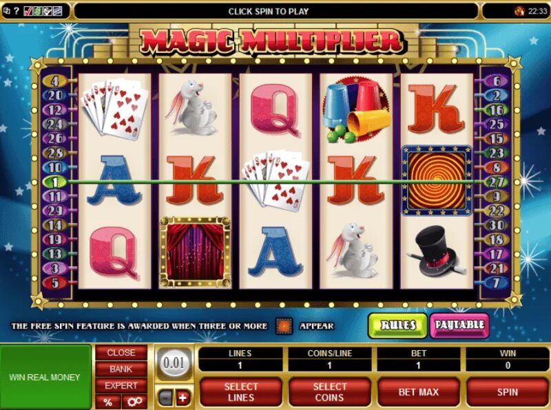Viewport: 551px width, 410px height.
Task: Decrease coin size with the grey minus button
Action: 165,398
